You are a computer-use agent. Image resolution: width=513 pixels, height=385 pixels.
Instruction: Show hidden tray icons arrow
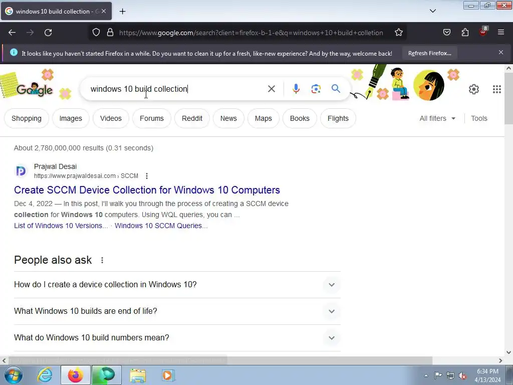[426, 376]
